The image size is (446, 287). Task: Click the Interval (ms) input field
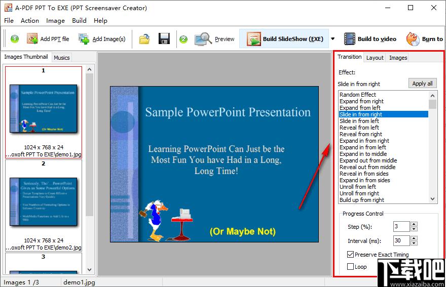tap(401, 240)
